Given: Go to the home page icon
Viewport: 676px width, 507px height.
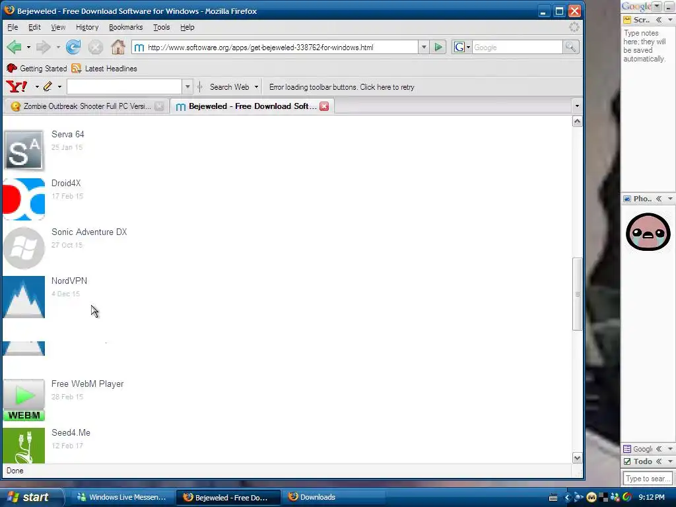Looking at the screenshot, I should (x=118, y=47).
